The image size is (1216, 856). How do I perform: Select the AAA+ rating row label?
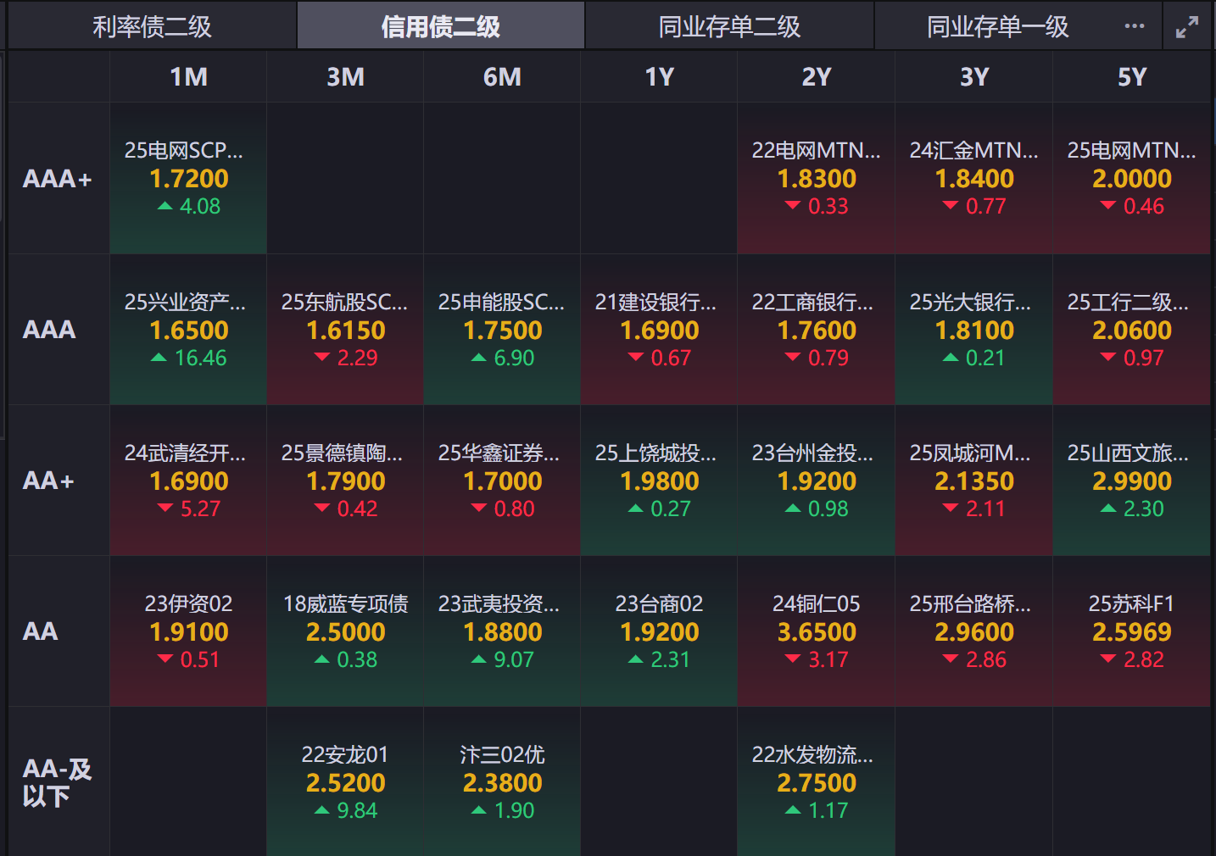pos(58,179)
